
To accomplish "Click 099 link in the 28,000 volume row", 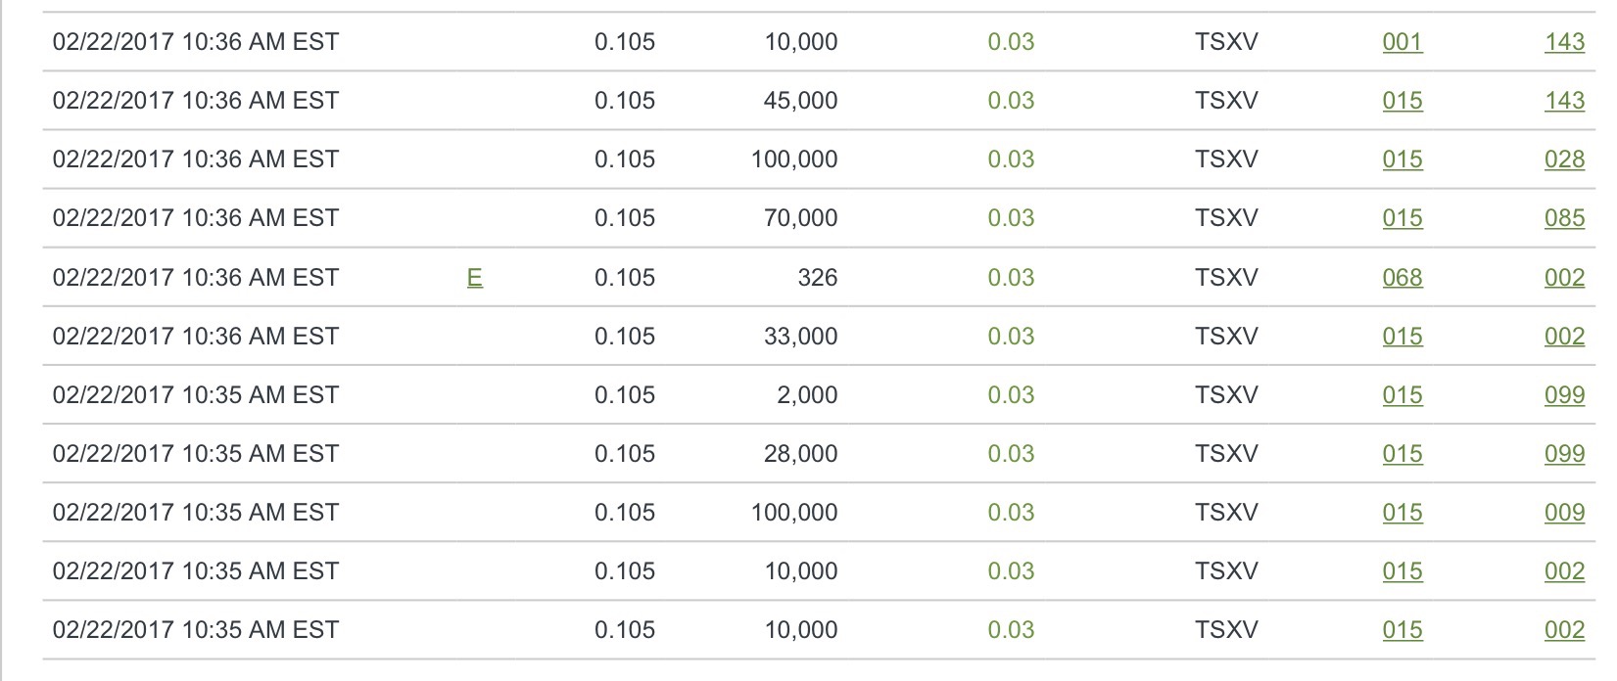I will [x=1564, y=454].
